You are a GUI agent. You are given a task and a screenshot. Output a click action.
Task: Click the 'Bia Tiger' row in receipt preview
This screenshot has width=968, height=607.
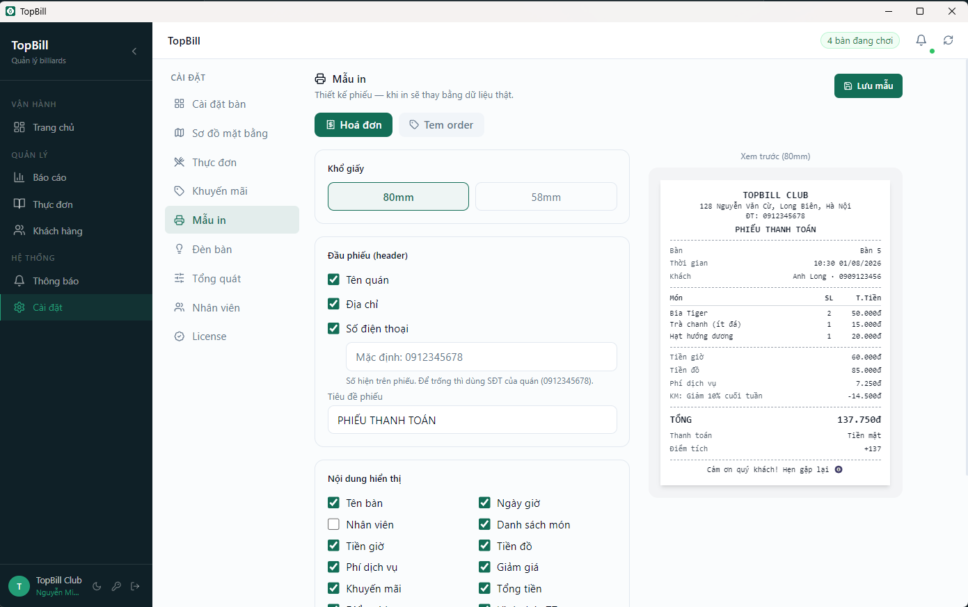[775, 313]
